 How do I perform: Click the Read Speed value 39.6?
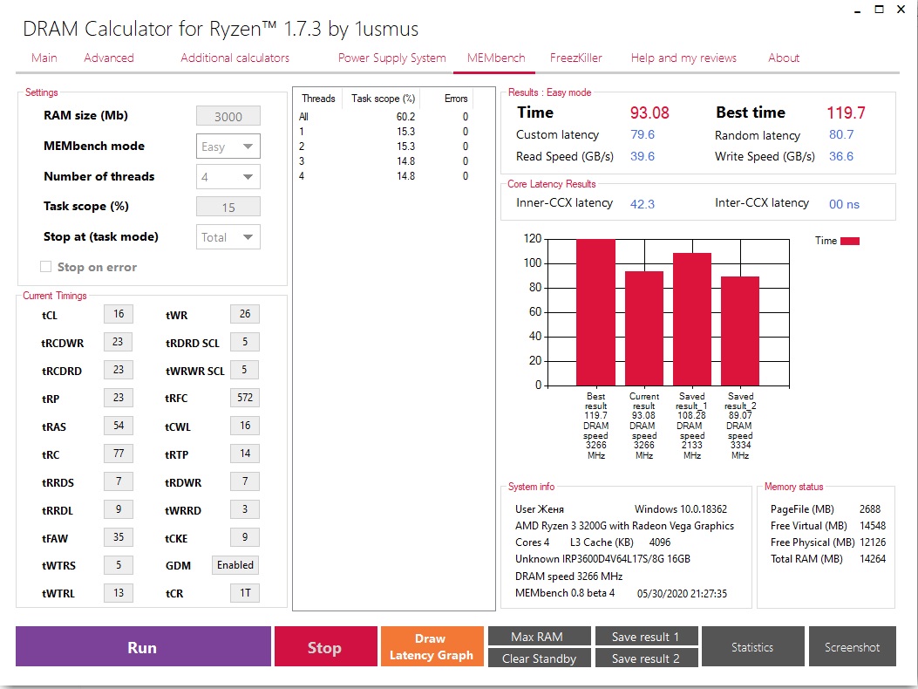point(643,156)
